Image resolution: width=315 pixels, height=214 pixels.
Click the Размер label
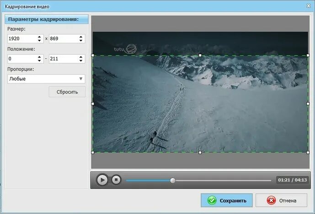point(16,29)
